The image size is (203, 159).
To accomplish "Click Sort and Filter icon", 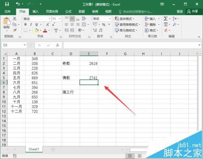I will [x=175, y=19].
